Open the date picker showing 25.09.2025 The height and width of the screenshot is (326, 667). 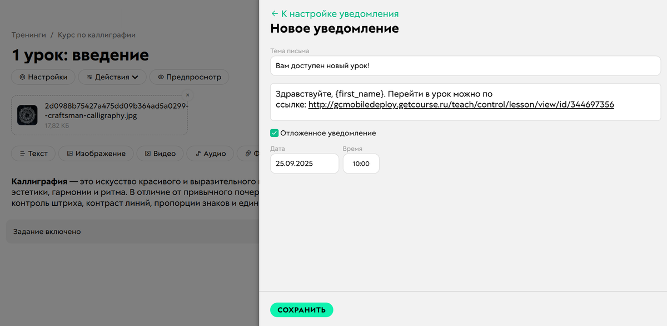click(304, 164)
